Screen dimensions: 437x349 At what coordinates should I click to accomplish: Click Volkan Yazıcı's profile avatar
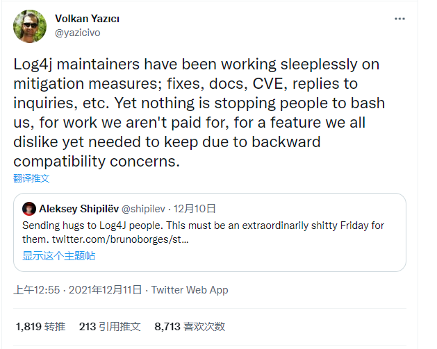[x=30, y=26]
